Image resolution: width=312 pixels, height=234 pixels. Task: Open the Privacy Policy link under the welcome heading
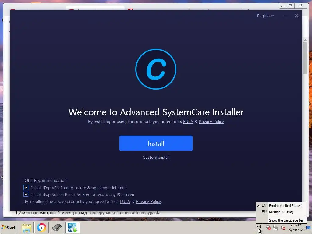pyautogui.click(x=211, y=122)
